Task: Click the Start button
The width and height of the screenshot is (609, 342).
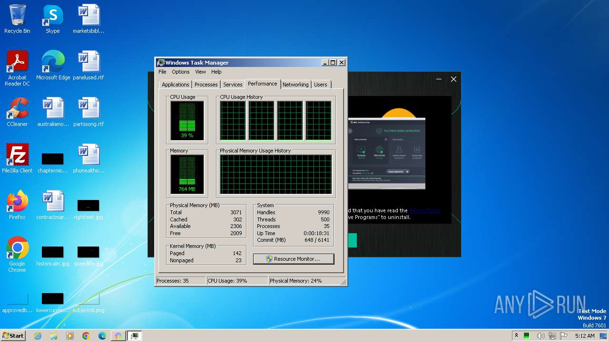Action: point(13,336)
